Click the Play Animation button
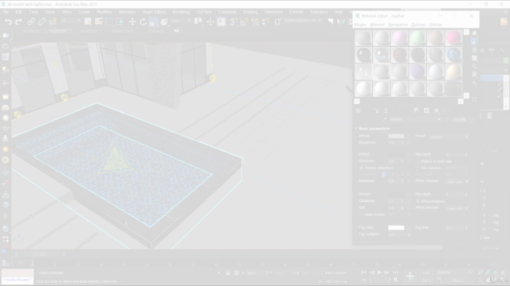Viewport: 510px width, 286px height. [379, 272]
